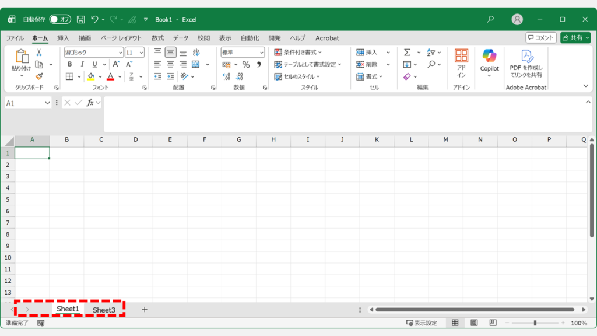This screenshot has height=336, width=597.
Task: Click the Percent Style icon
Action: [246, 65]
